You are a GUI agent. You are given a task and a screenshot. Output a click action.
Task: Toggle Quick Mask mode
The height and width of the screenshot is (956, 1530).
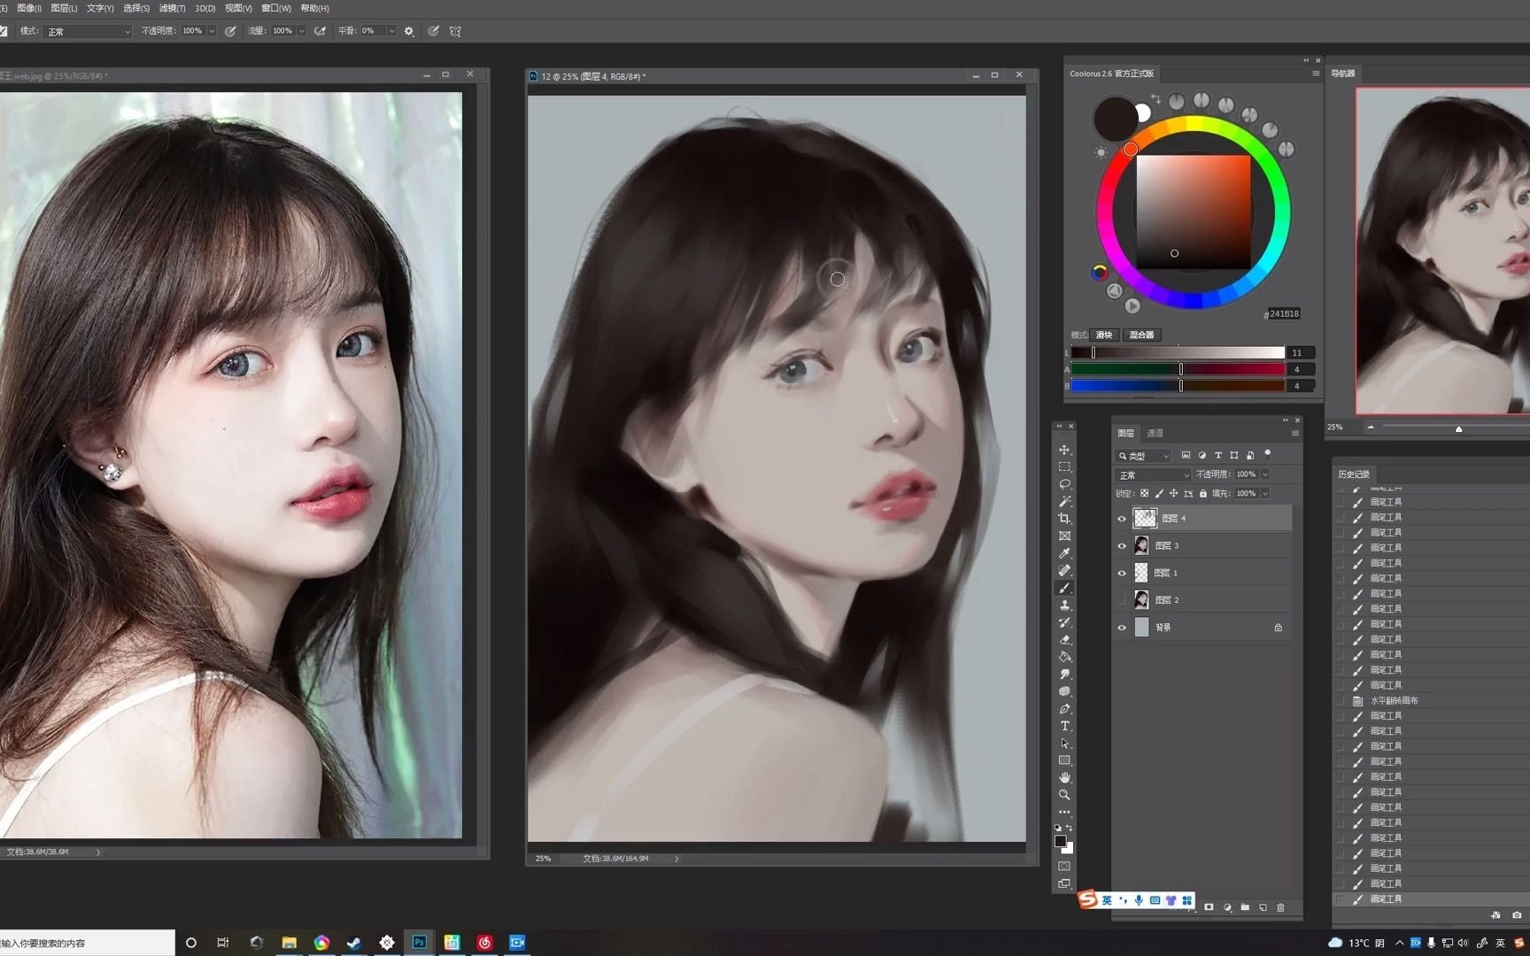tap(1064, 866)
